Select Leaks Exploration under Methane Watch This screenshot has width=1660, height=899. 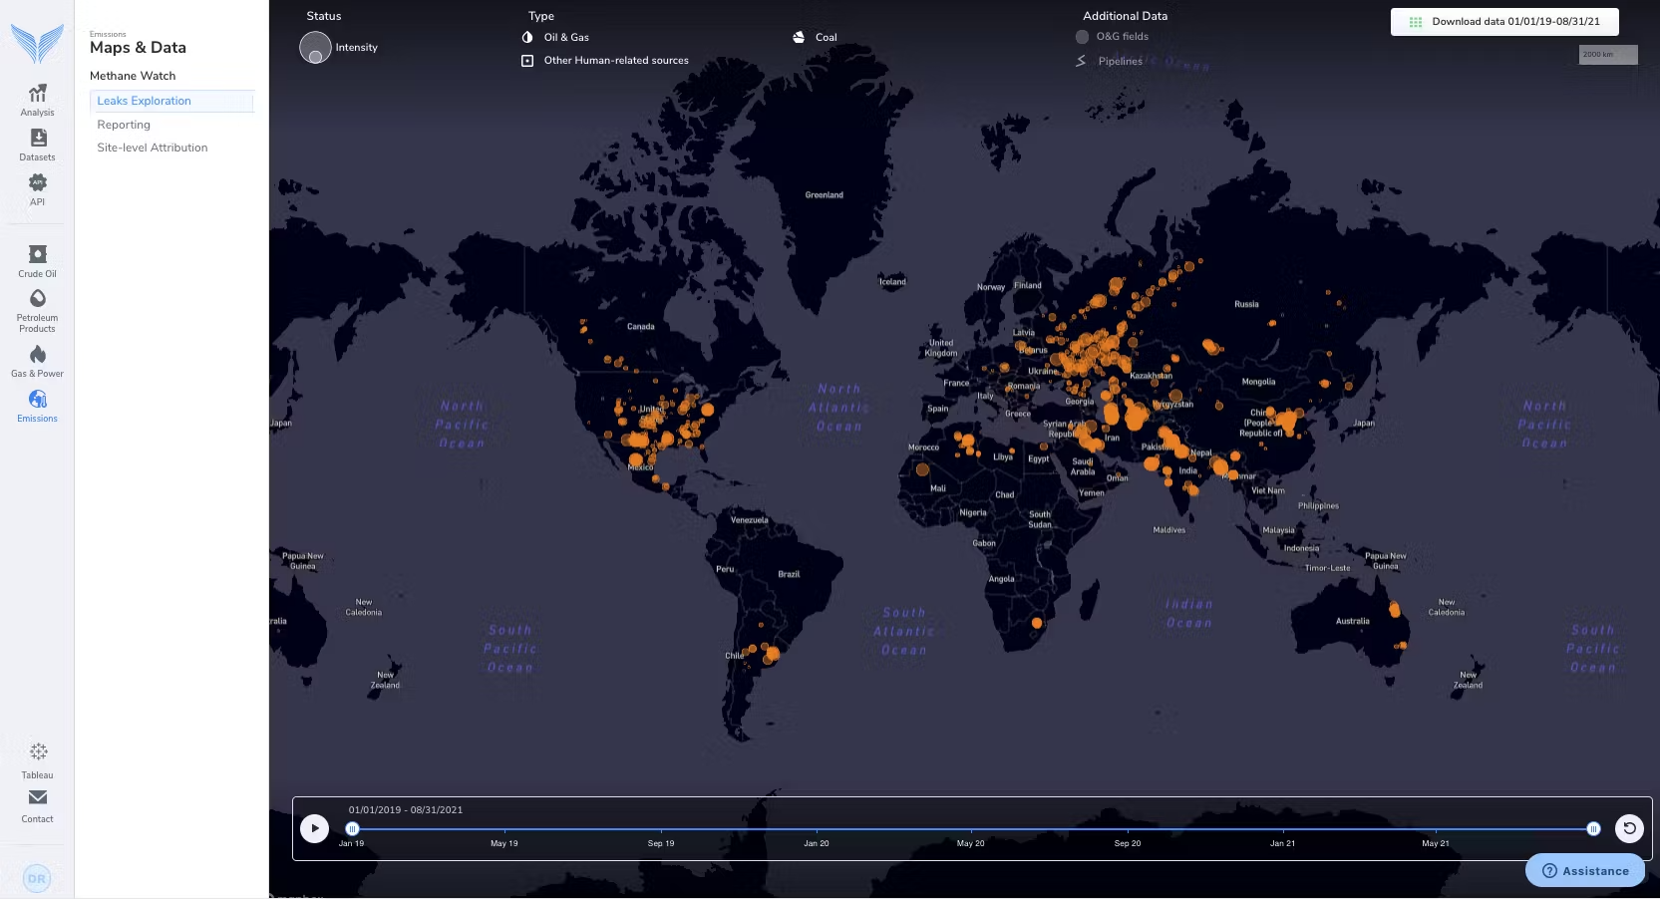pyautogui.click(x=144, y=101)
